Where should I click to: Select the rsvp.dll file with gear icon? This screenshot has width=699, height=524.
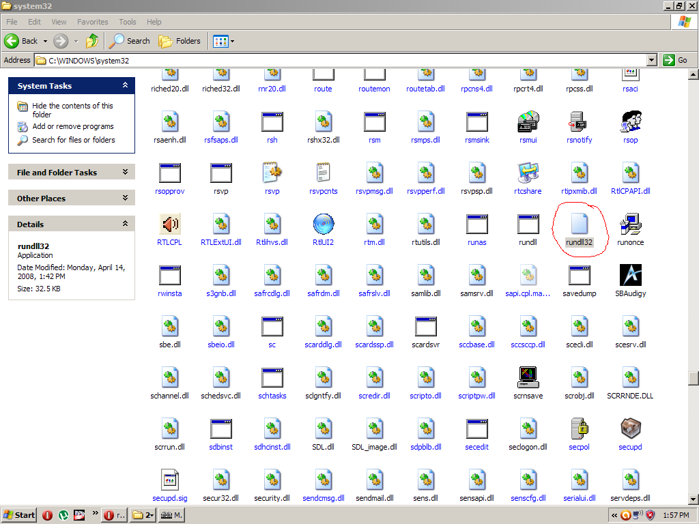pyautogui.click(x=272, y=173)
